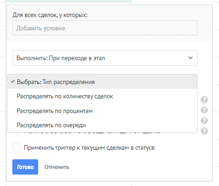Click the "Отменить" link
This screenshot has height=186, width=219.
57,167
